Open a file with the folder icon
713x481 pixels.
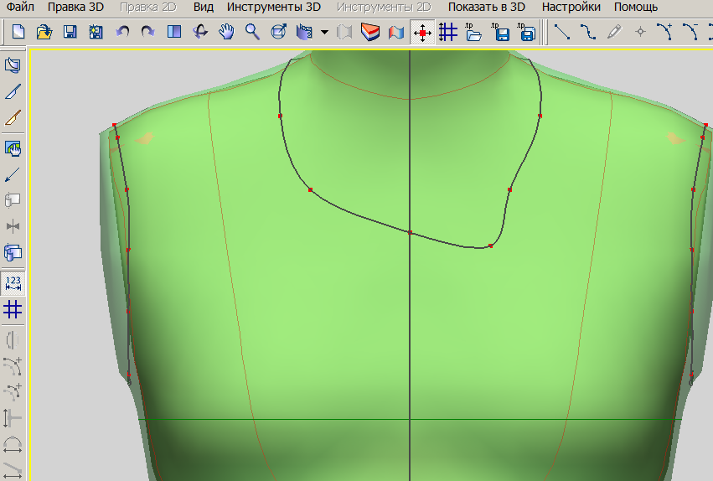pos(44,33)
